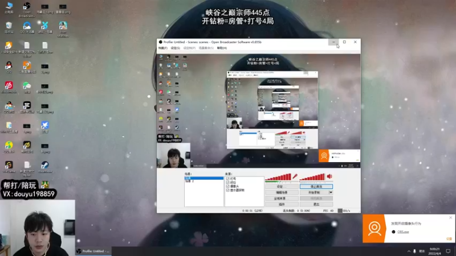Click the OBS.exe link in camera notification
This screenshot has width=456, height=256.
(x=403, y=232)
